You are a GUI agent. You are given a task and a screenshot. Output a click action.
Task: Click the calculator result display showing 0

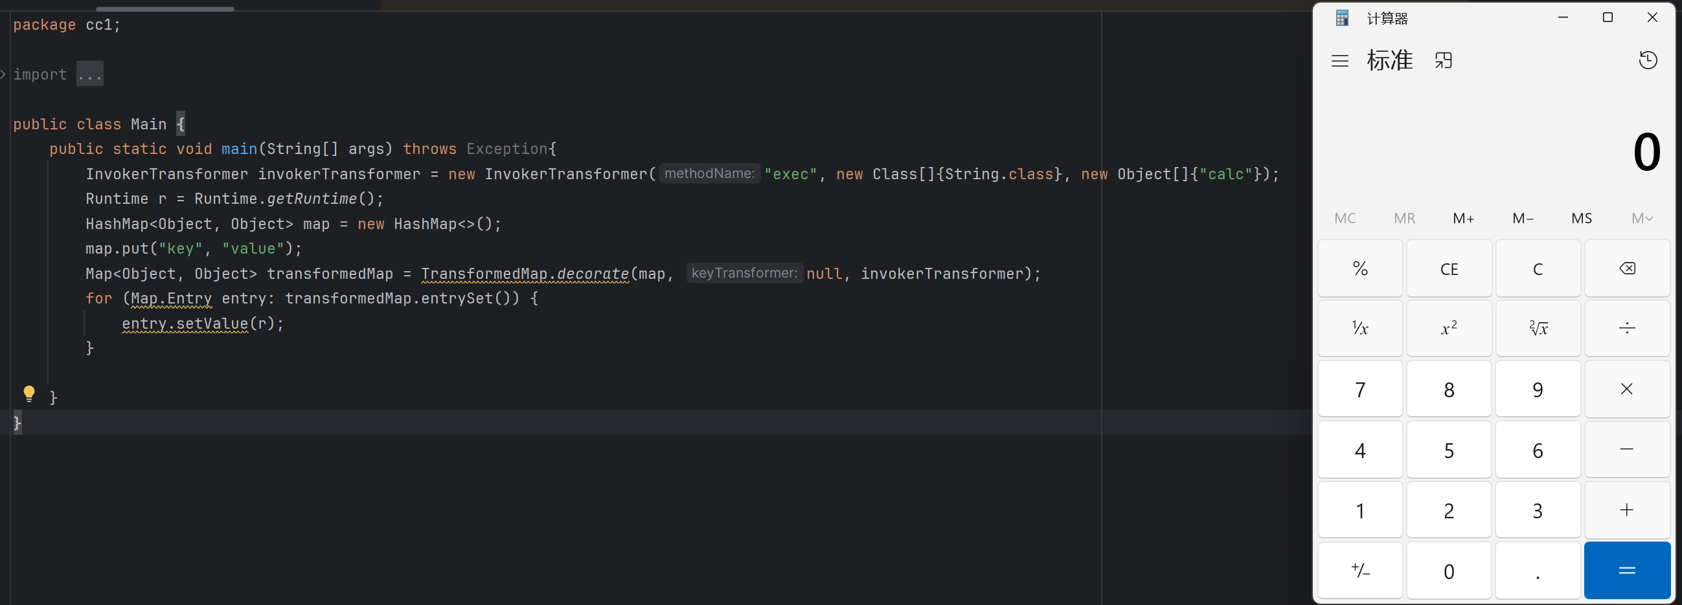[1647, 152]
